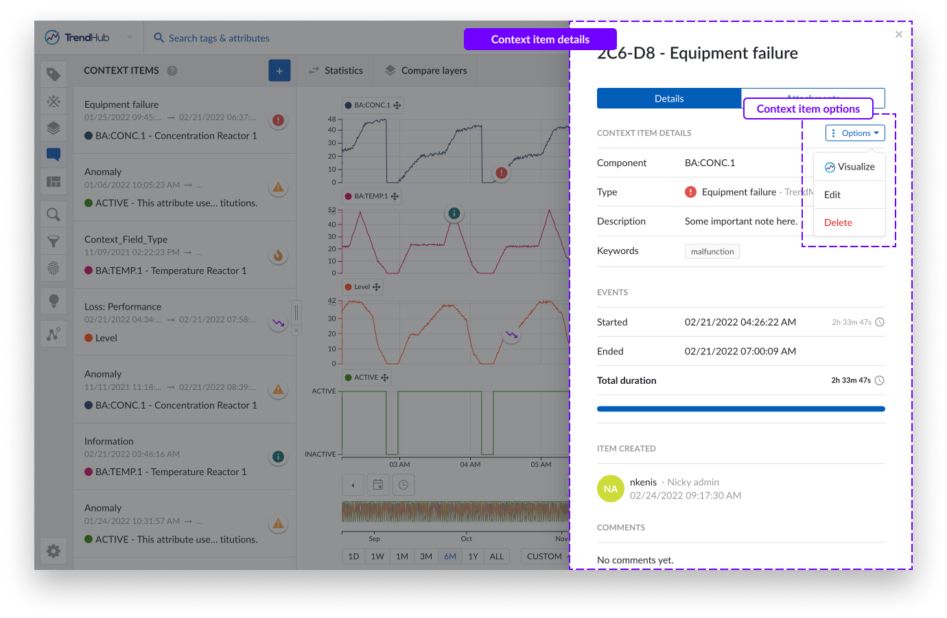The image size is (947, 618).
Task: Click the help icon beside Context Items
Action: (172, 71)
